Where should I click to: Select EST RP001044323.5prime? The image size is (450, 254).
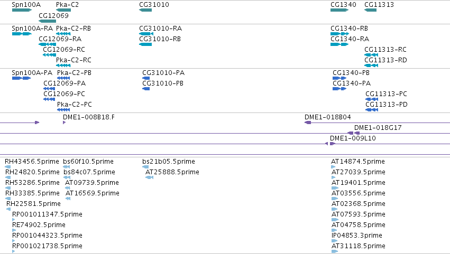[x=47, y=236]
